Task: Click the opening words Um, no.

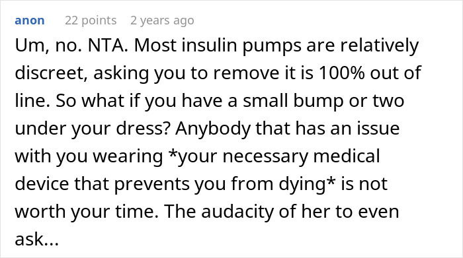Action: [x=48, y=46]
